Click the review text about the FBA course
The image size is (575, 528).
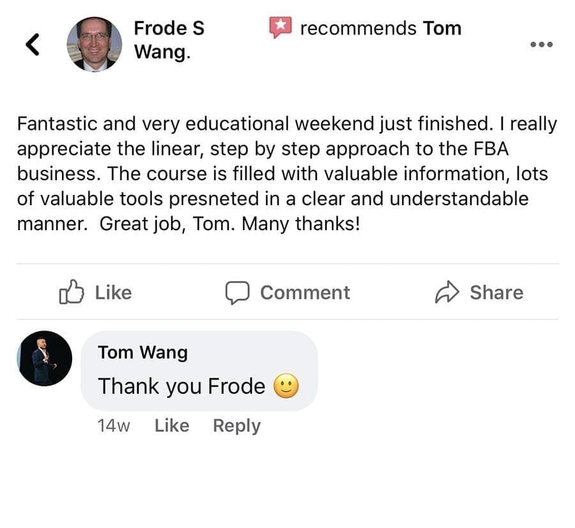point(287,174)
